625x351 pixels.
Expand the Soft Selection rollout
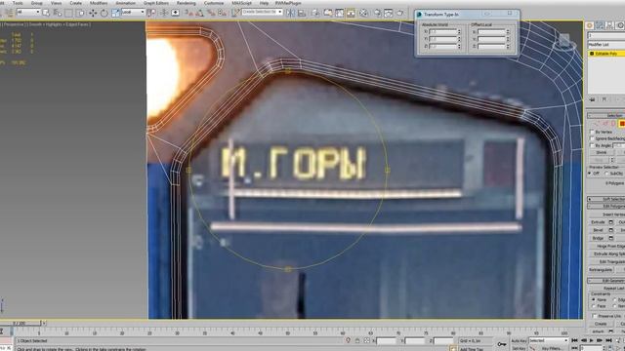606,199
